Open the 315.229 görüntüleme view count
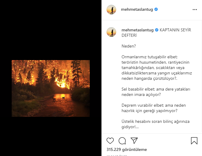Image resolution: width=202 pixels, height=156 pixels. coord(127,149)
